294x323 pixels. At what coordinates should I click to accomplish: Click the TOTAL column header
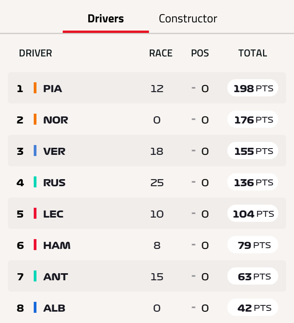tap(253, 53)
